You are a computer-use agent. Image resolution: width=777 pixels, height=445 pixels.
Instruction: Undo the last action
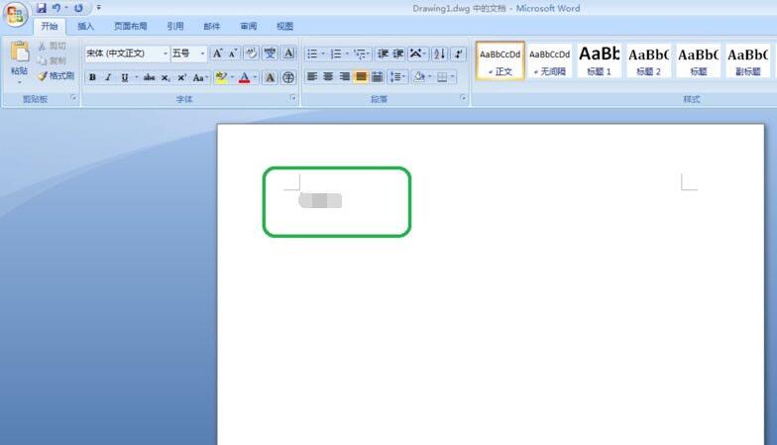(55, 8)
